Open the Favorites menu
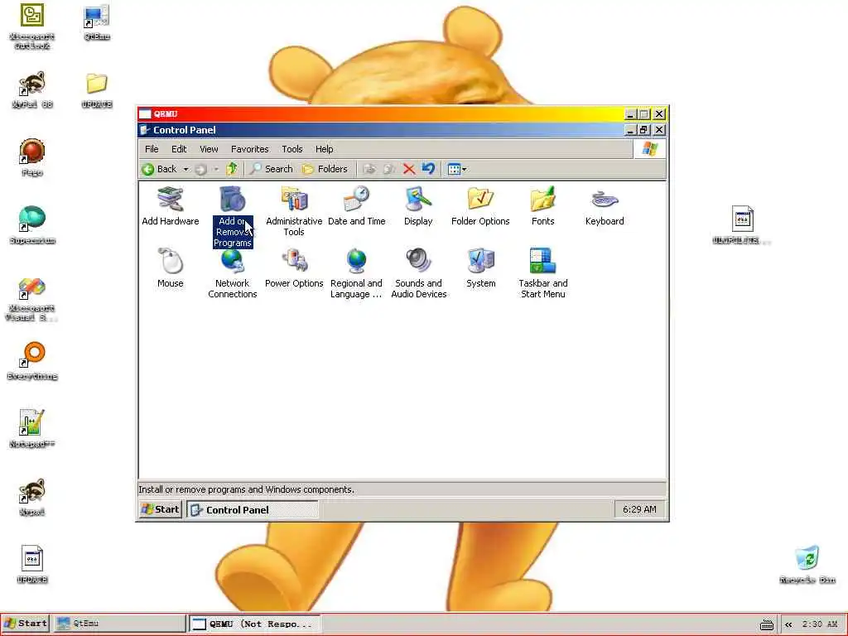This screenshot has height=636, width=848. point(249,149)
